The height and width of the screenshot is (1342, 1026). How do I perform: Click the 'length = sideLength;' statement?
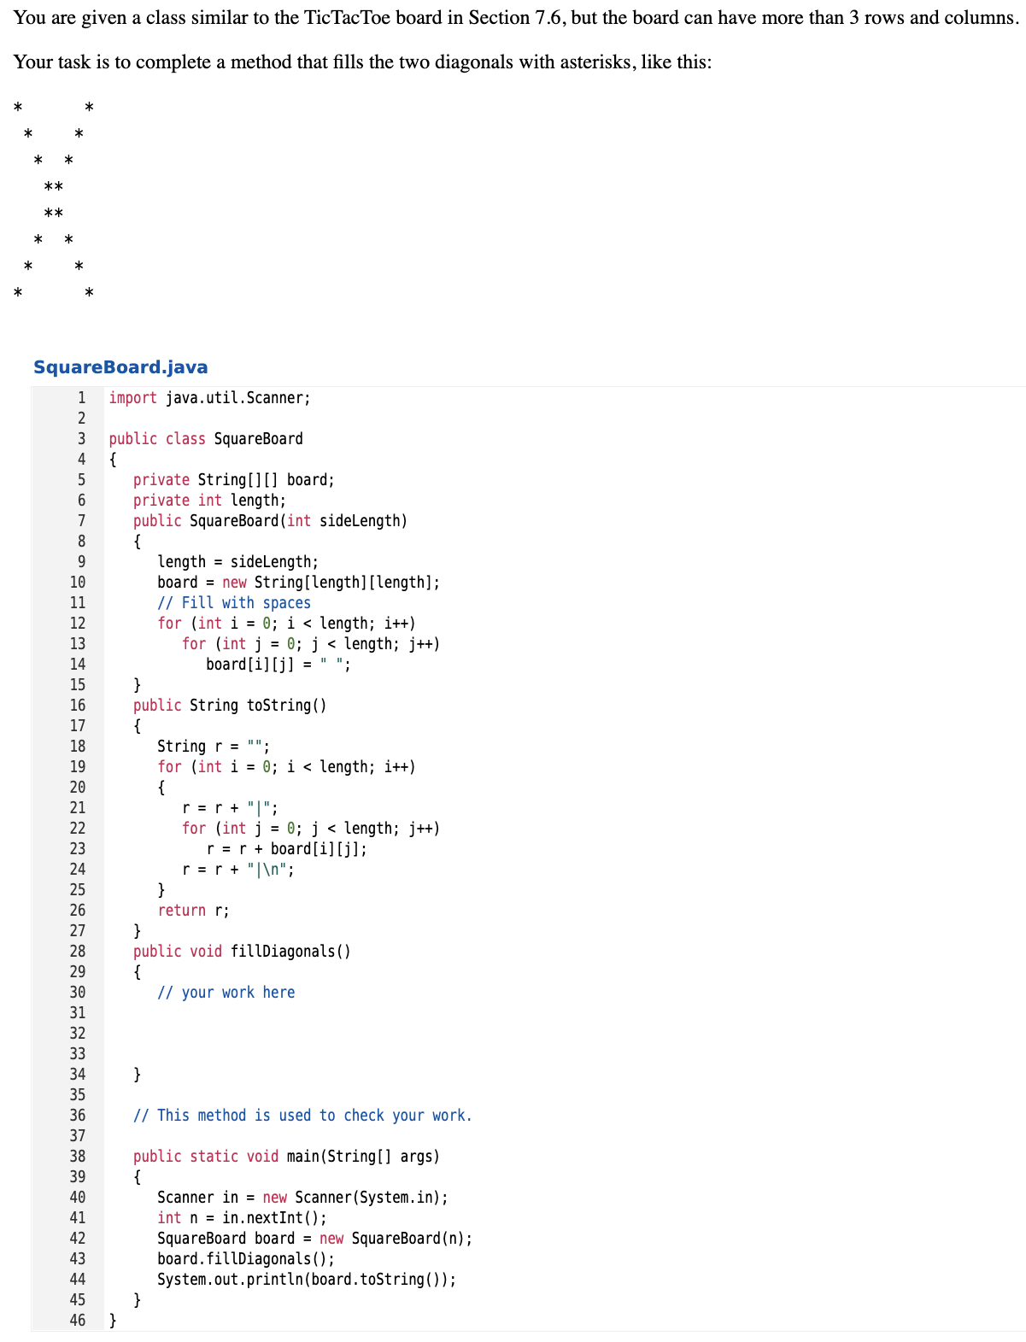click(237, 562)
